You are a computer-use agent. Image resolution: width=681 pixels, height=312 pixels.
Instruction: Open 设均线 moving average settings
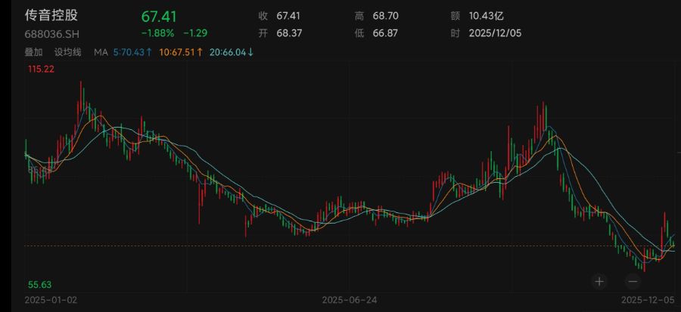(67, 52)
